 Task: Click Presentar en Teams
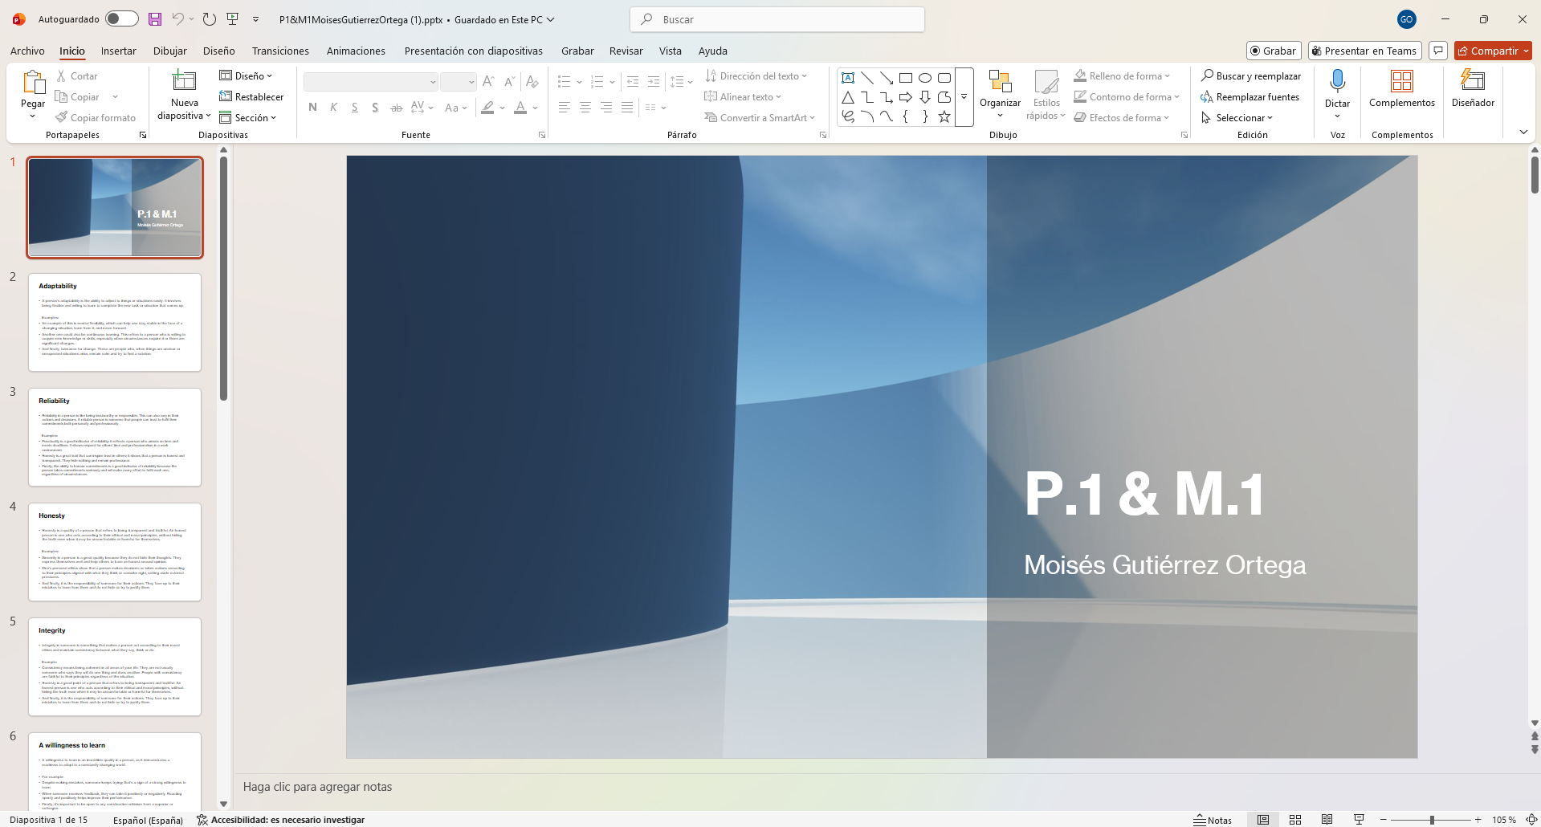(1364, 51)
